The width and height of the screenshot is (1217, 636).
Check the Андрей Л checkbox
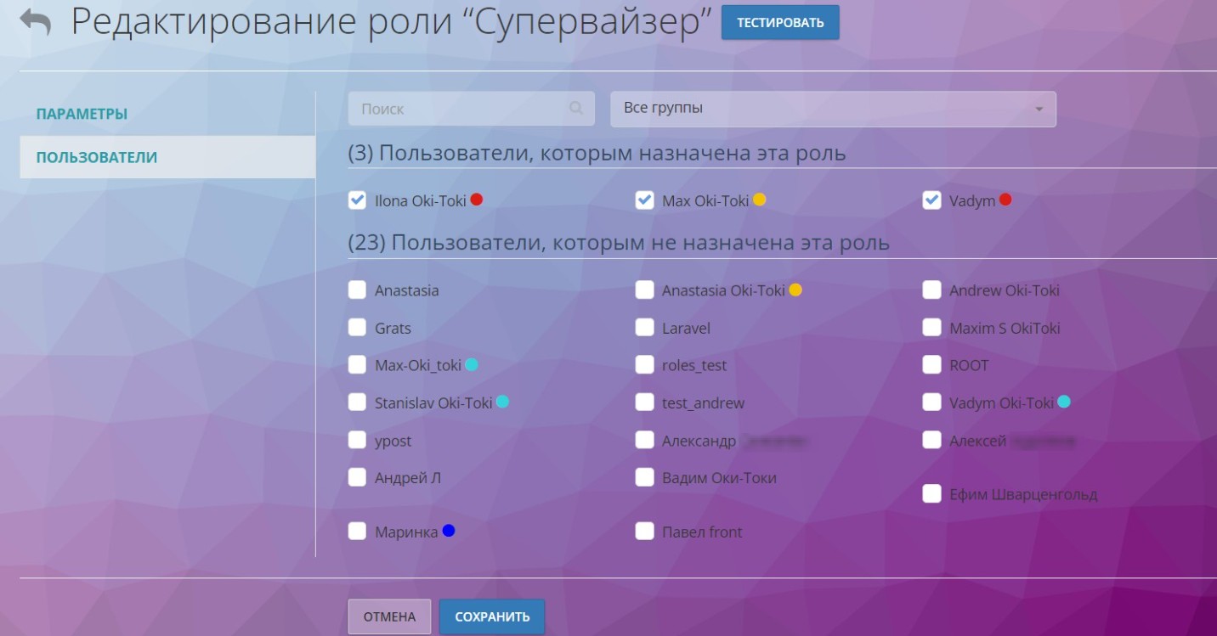click(357, 477)
